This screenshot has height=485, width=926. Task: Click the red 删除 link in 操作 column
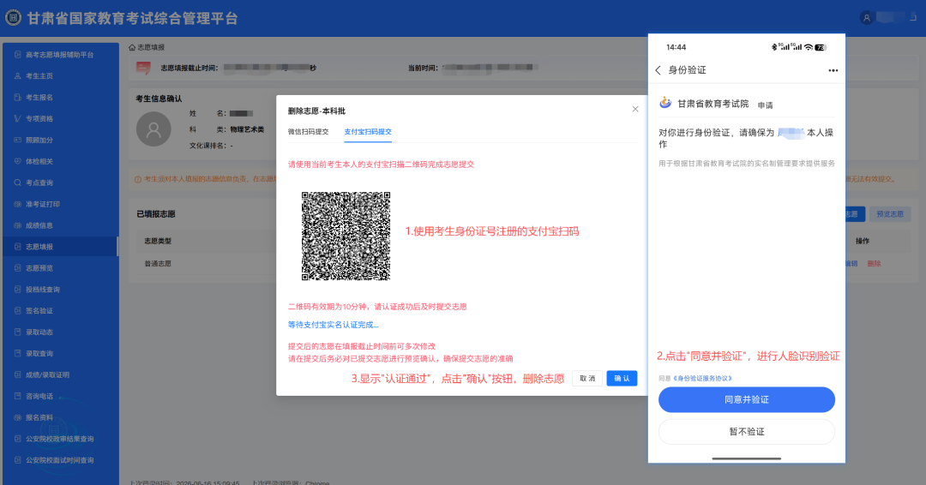coord(874,264)
